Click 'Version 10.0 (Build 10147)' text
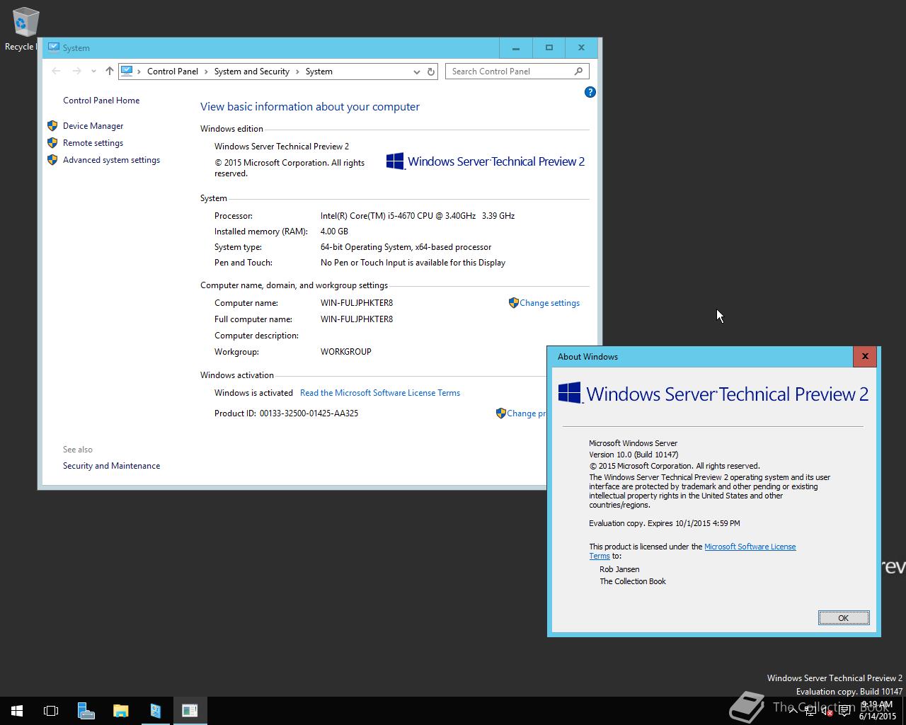 633,455
